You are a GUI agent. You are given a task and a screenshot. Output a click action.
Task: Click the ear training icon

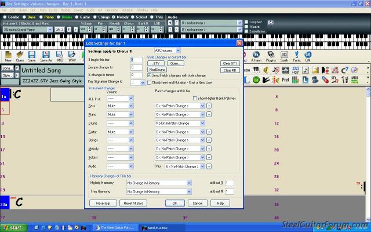click(276, 70)
